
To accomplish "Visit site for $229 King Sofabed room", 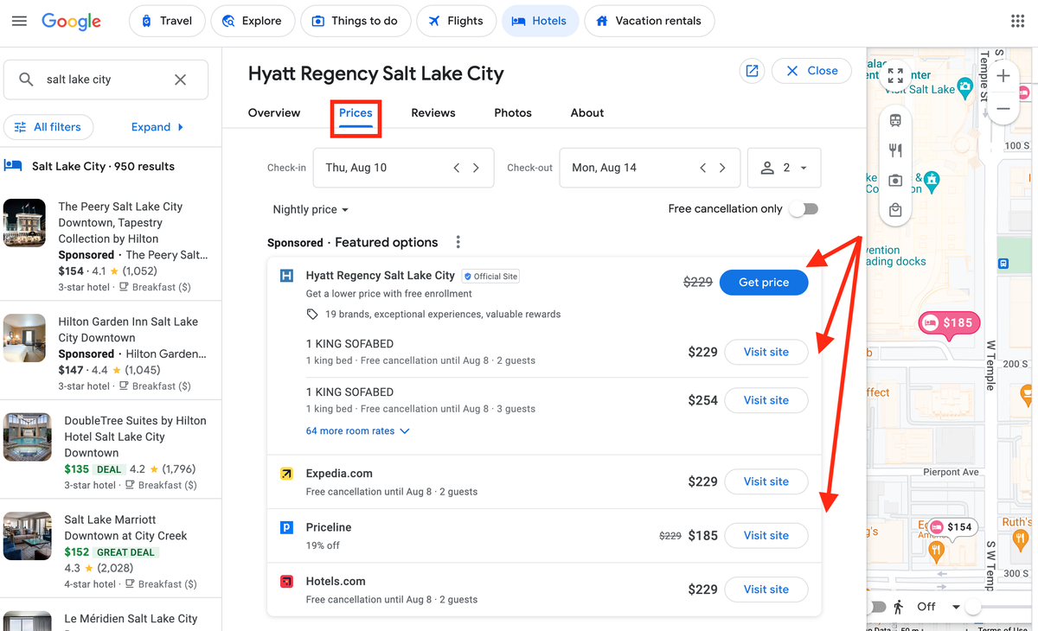I will point(766,353).
